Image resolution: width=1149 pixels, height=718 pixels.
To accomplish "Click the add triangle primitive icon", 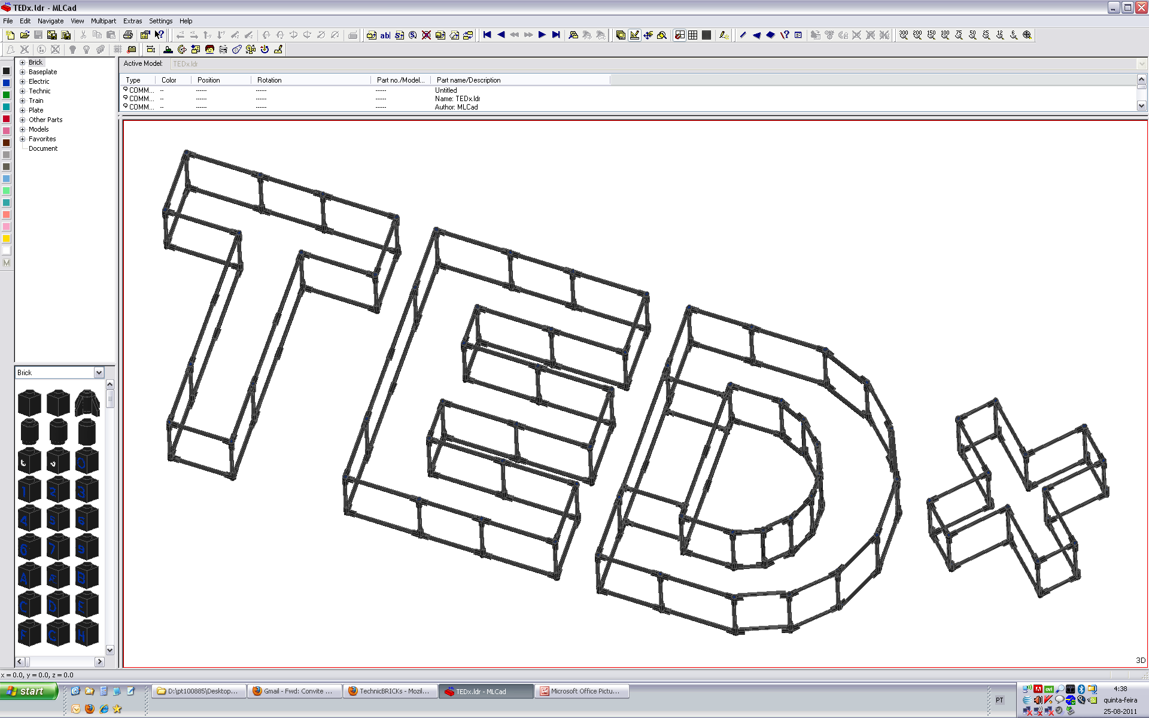I will coord(756,35).
